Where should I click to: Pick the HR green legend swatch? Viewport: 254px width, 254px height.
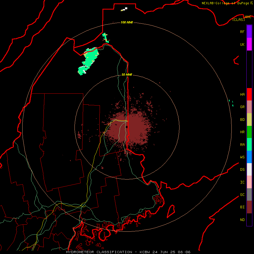click(x=249, y=132)
